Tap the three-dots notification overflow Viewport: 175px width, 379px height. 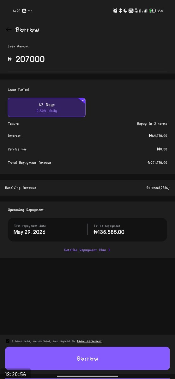tap(30, 11)
